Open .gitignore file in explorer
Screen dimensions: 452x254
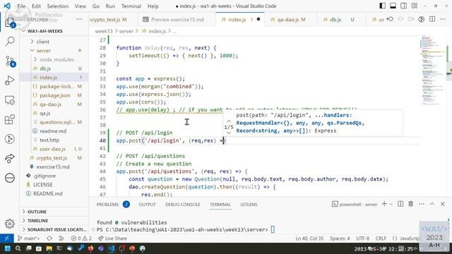[x=44, y=176]
